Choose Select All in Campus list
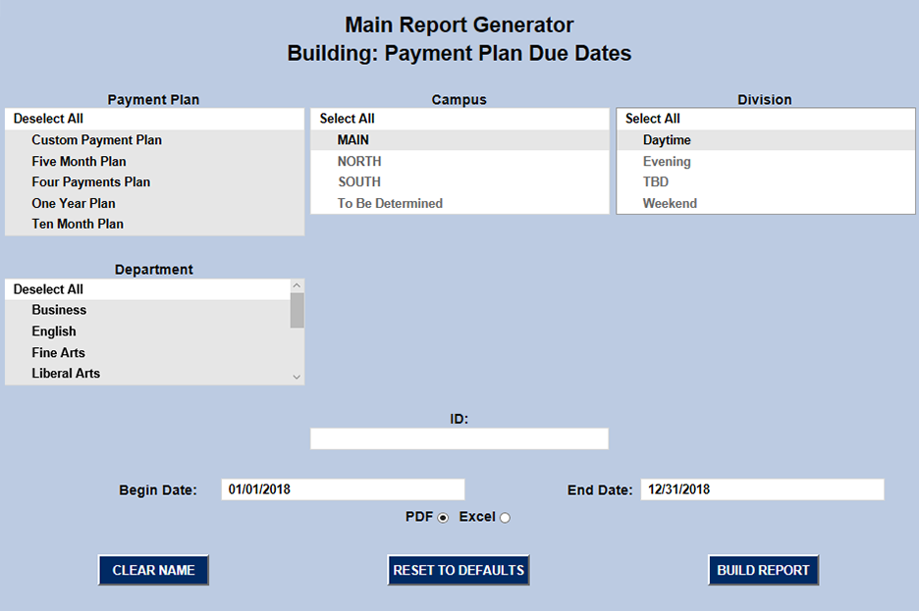Image resolution: width=919 pixels, height=611 pixels. pyautogui.click(x=348, y=119)
